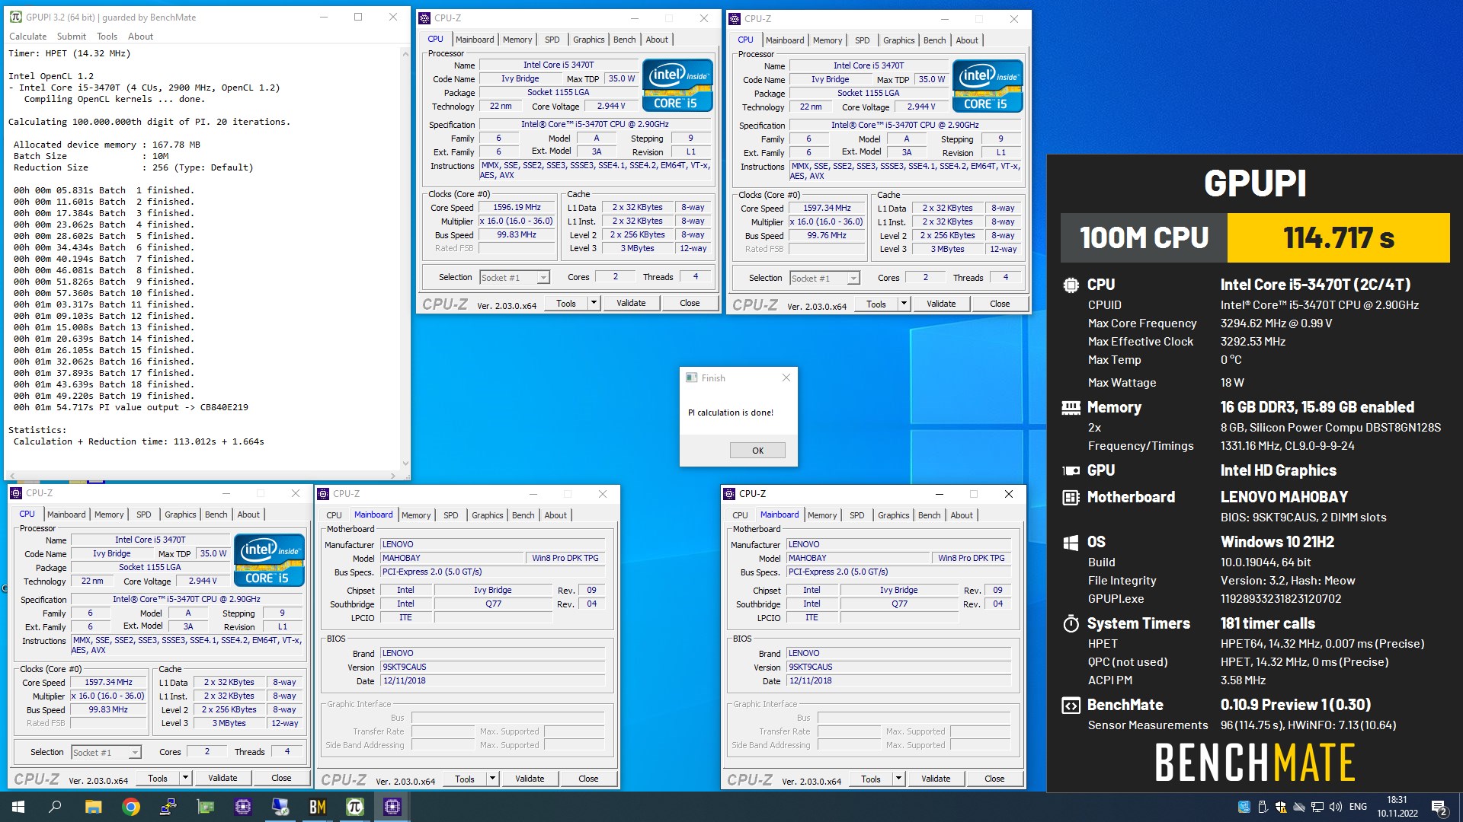Click the OneDrive cloud tray icon
The height and width of the screenshot is (822, 1463).
[1298, 807]
